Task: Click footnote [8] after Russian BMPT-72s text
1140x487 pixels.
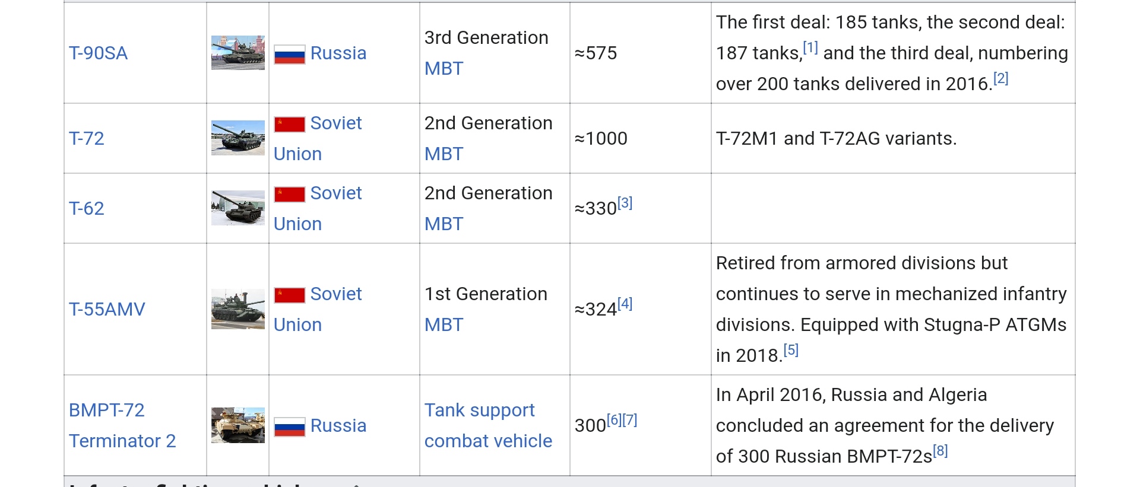Action: coord(940,451)
